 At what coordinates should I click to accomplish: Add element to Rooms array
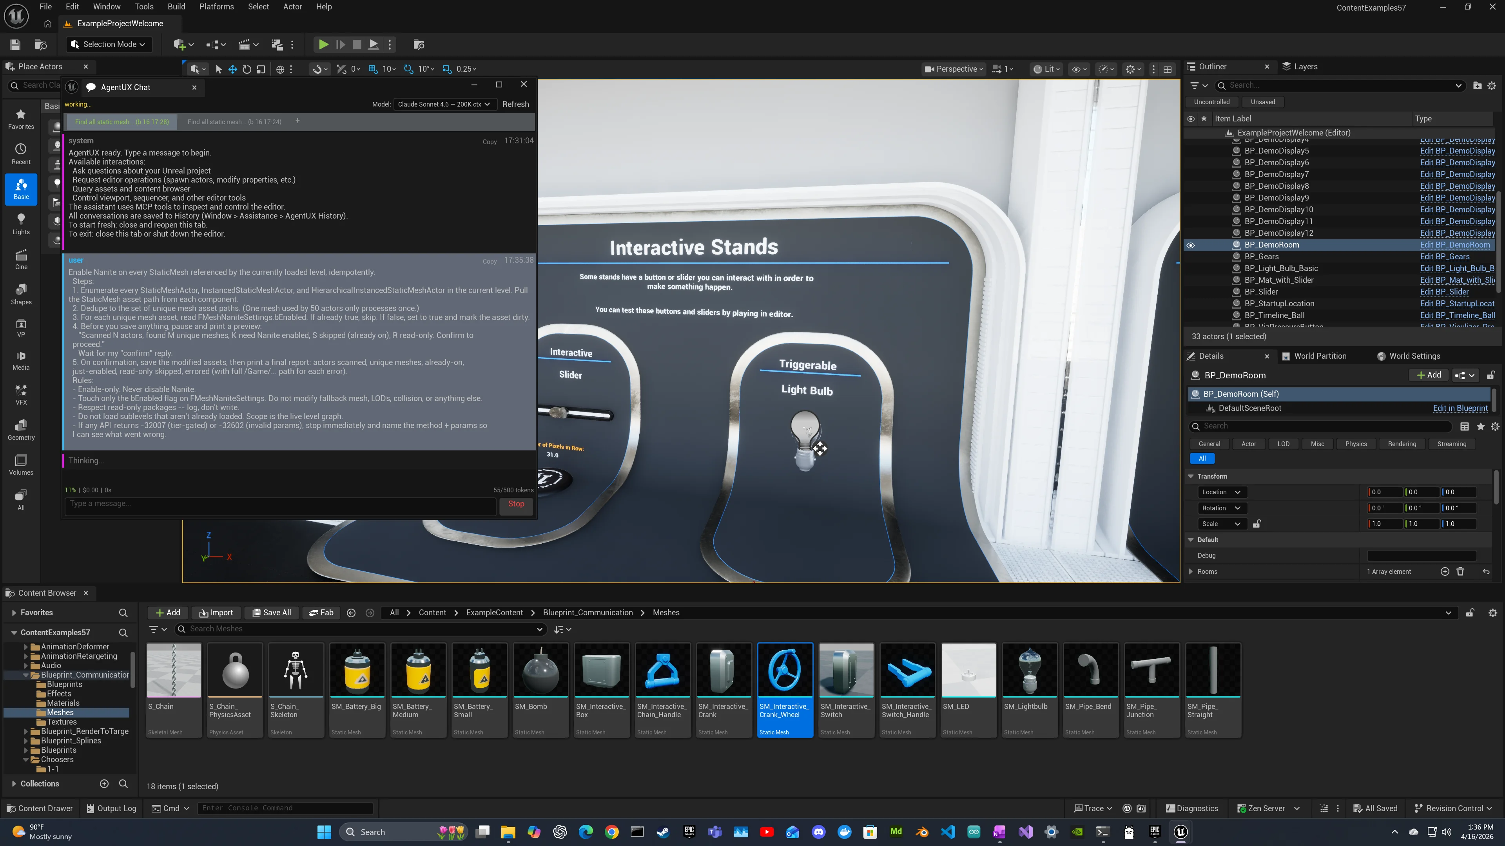coord(1445,571)
